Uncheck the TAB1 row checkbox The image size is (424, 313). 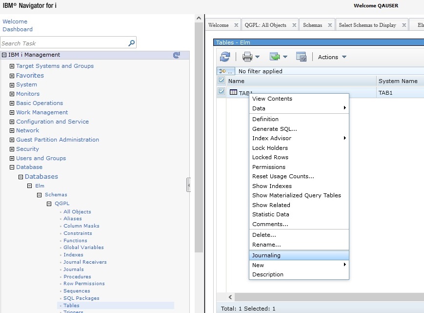[222, 92]
